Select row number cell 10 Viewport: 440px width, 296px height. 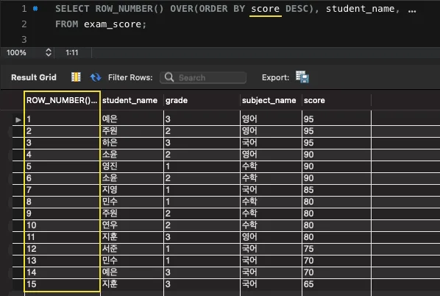pyautogui.click(x=62, y=225)
